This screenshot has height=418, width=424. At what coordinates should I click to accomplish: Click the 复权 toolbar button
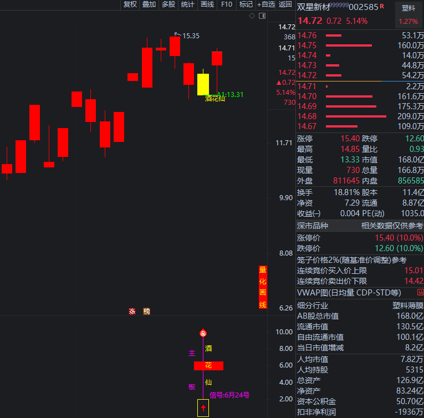130,4
